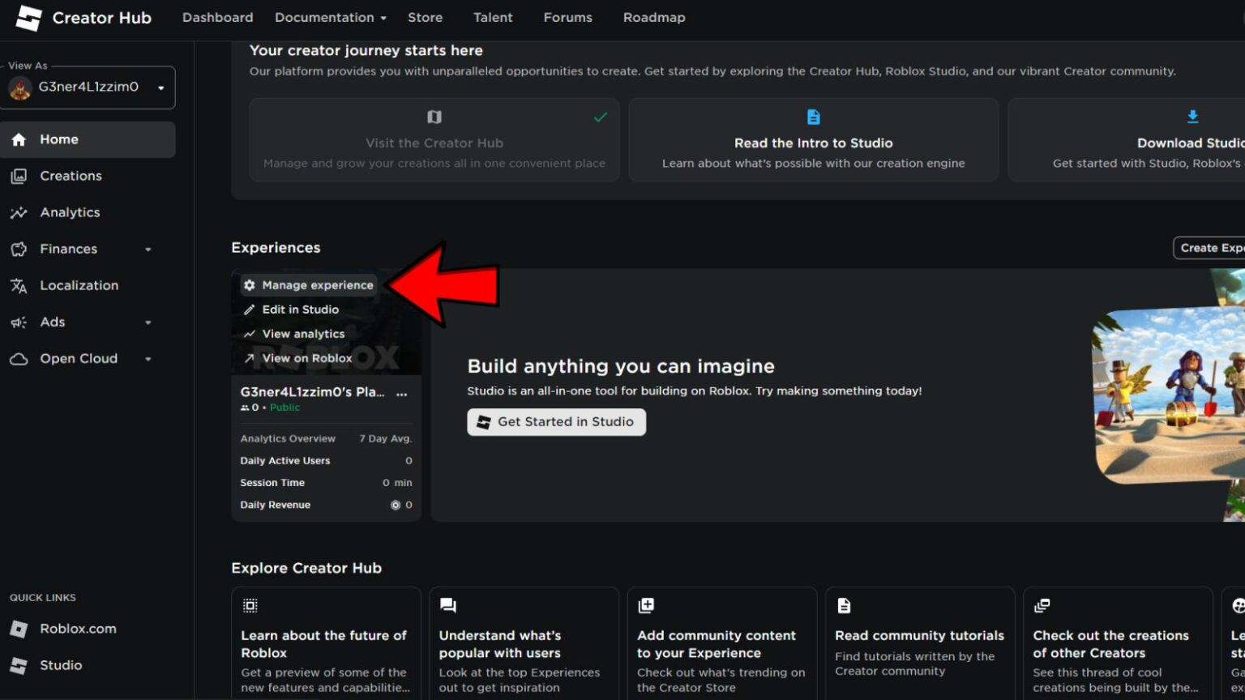1245x700 pixels.
Task: Click the Home icon in the sidebar
Action: (x=19, y=139)
